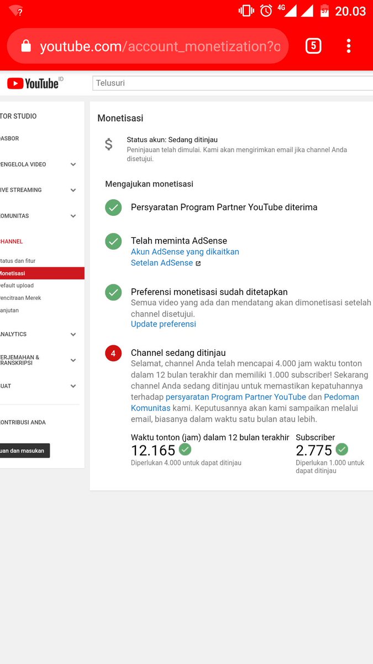Expand the Buat sidebar section
373x664 pixels.
73,386
